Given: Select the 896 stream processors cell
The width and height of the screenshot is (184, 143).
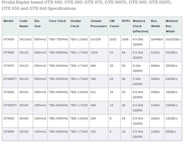Looking at the screenshot, I should (99, 68).
